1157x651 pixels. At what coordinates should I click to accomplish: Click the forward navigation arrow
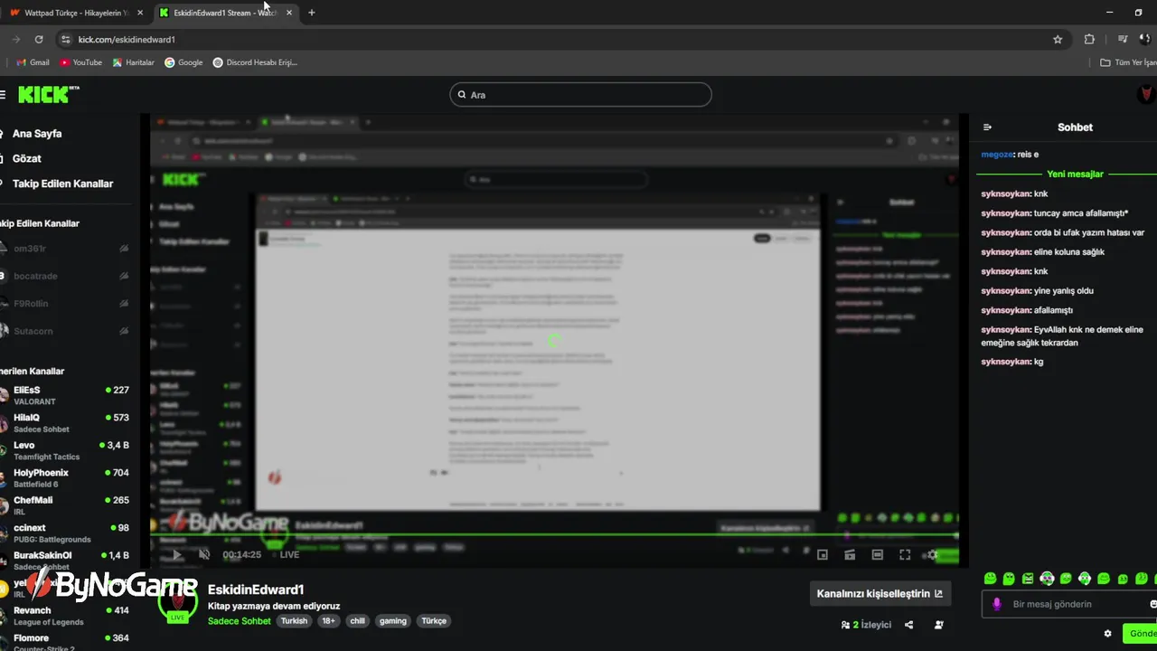(x=15, y=40)
